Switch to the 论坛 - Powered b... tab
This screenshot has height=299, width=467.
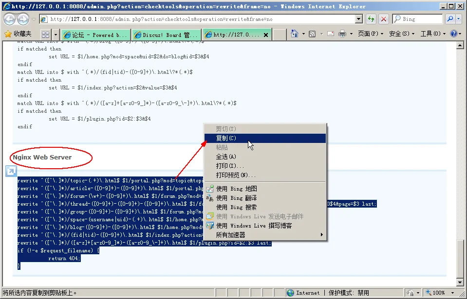click(96, 35)
